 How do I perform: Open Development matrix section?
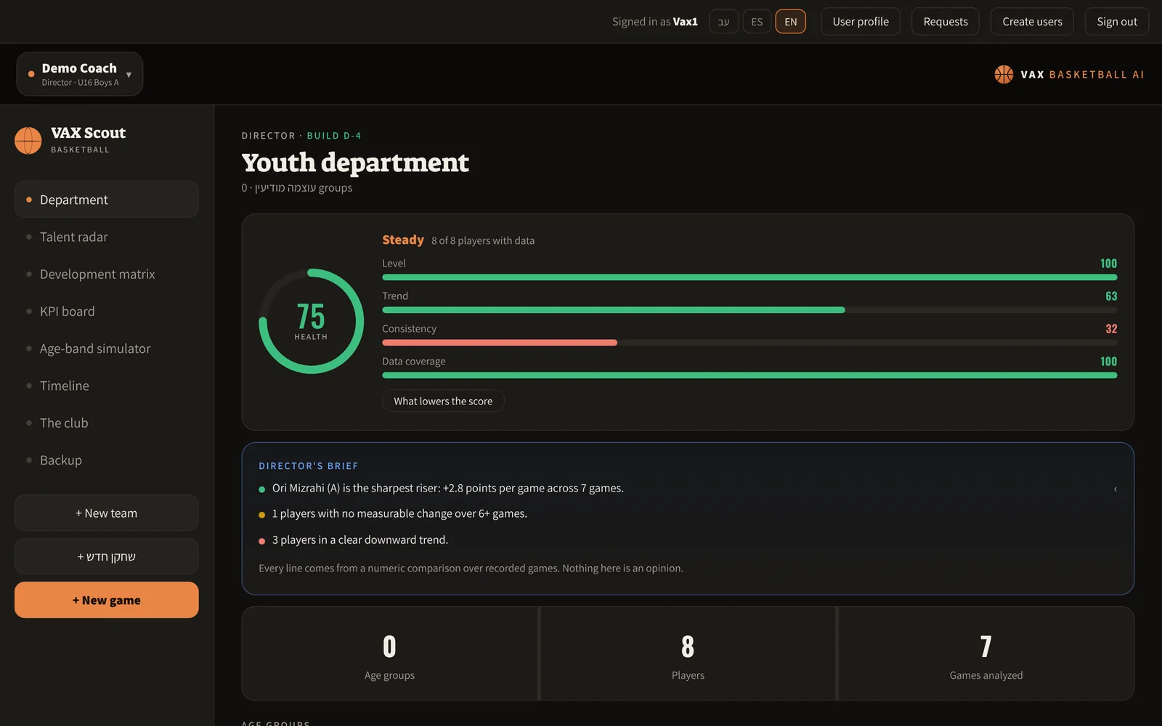click(107, 274)
